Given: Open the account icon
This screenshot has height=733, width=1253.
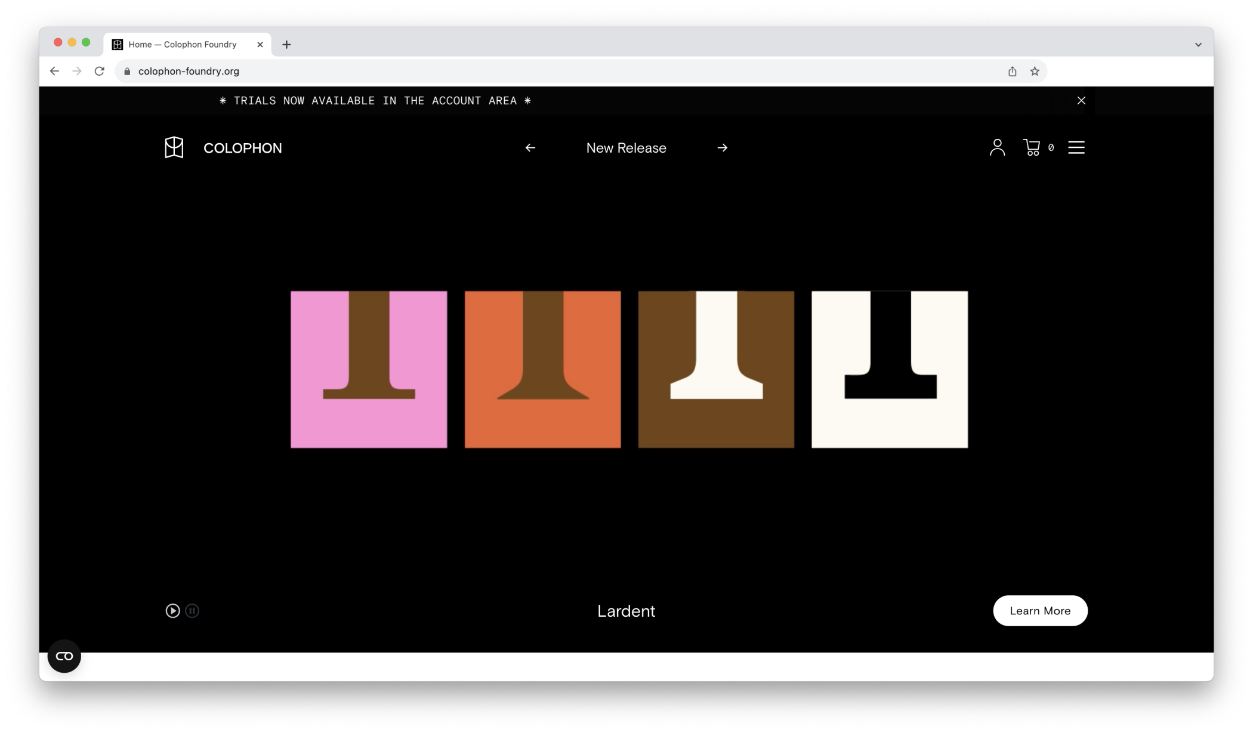Looking at the screenshot, I should tap(997, 147).
